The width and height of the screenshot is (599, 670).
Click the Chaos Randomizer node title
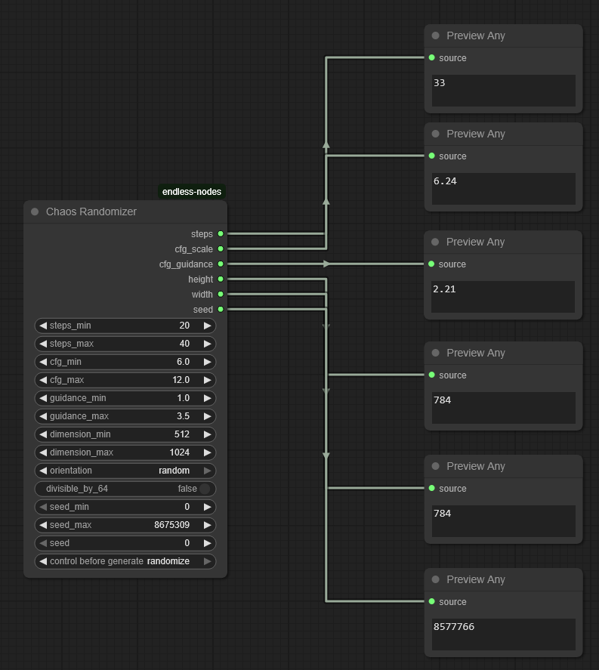pos(91,212)
